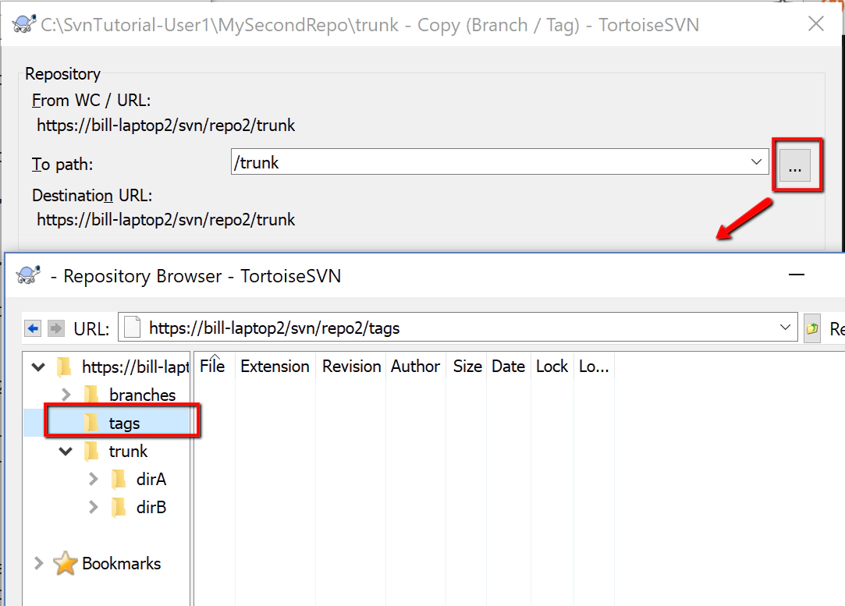The image size is (845, 606).
Task: Click the up-one-folder icon
Action: [x=812, y=328]
